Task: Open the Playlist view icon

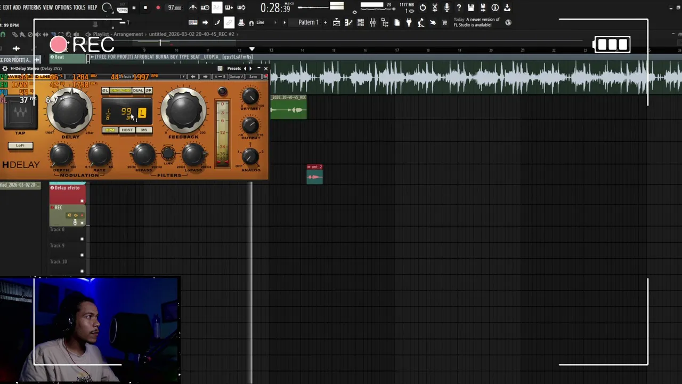Action: [337, 22]
